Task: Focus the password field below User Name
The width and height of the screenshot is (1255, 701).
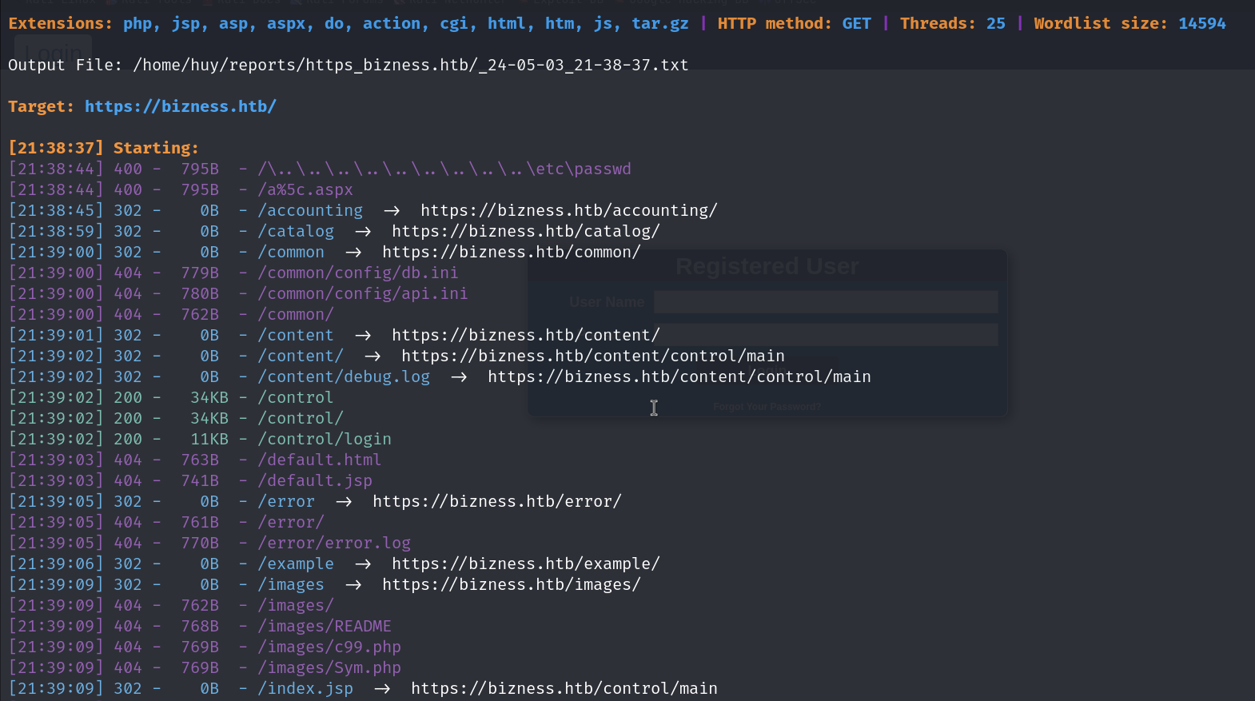Action: tap(825, 335)
